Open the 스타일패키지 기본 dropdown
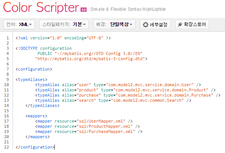225x153 pixels. [x=64, y=25]
